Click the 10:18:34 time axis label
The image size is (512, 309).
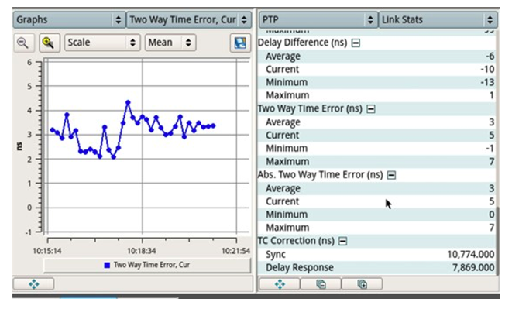(x=142, y=251)
